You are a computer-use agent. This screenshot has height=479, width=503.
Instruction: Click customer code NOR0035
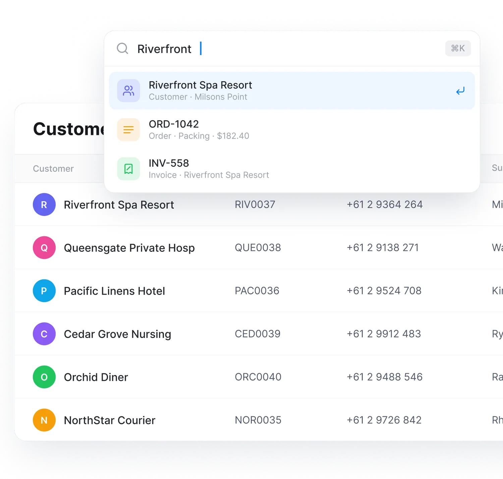(x=258, y=420)
